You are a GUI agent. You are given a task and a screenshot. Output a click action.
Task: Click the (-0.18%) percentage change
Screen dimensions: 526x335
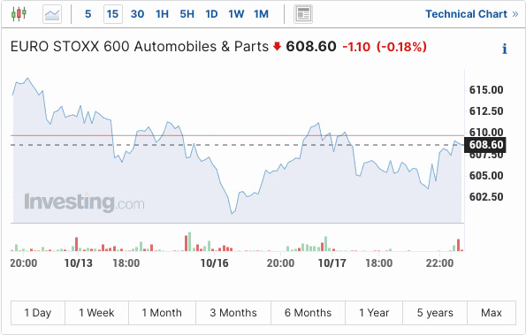click(x=401, y=47)
